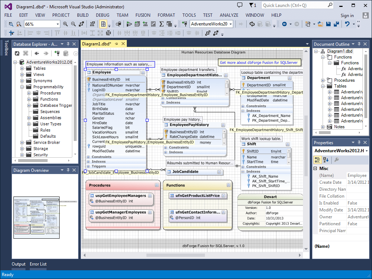The image size is (372, 279).
Task: Expand the Views node
Action: (x=22, y=74)
